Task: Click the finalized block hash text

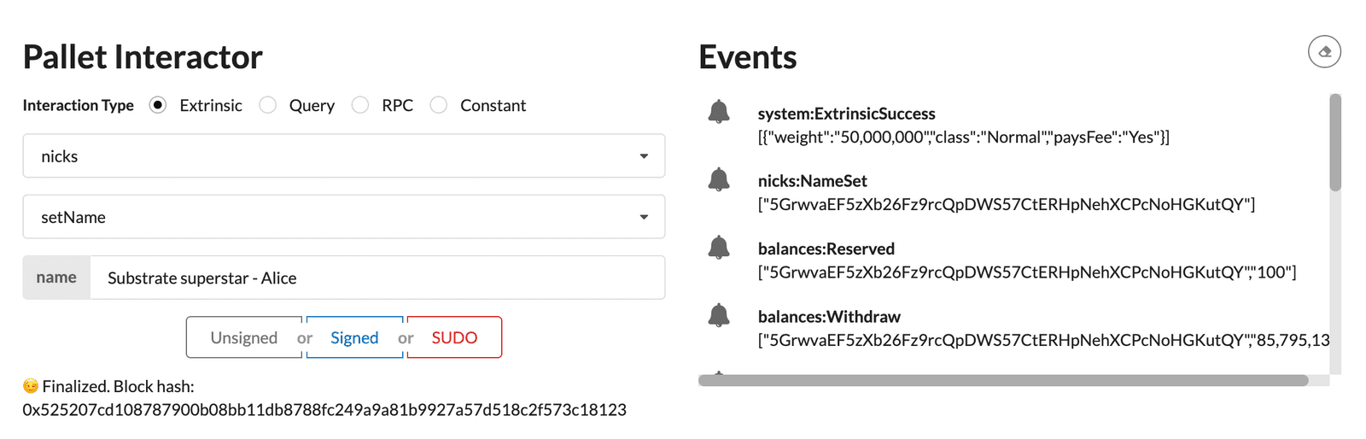Action: 324,410
